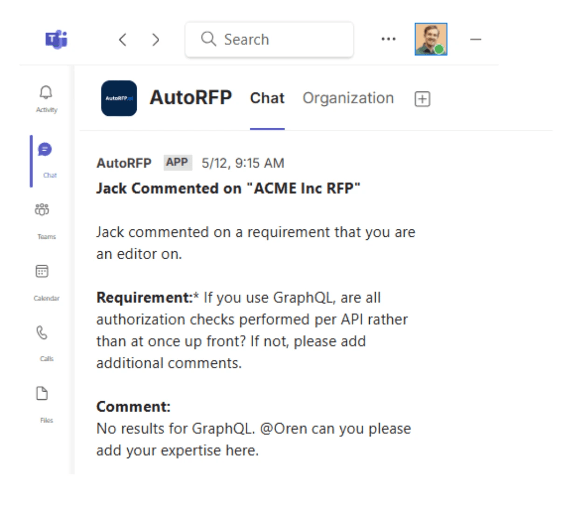
Task: Select the Chat tab of AutoRFP
Action: (x=267, y=98)
